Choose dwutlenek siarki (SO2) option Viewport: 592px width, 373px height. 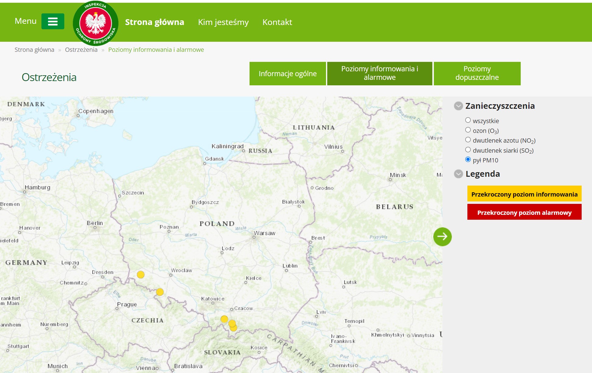pyautogui.click(x=468, y=150)
